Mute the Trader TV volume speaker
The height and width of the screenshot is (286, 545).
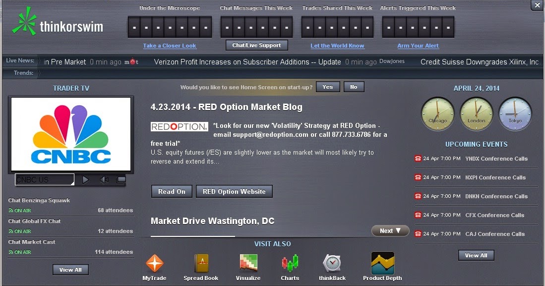pyautogui.click(x=104, y=179)
